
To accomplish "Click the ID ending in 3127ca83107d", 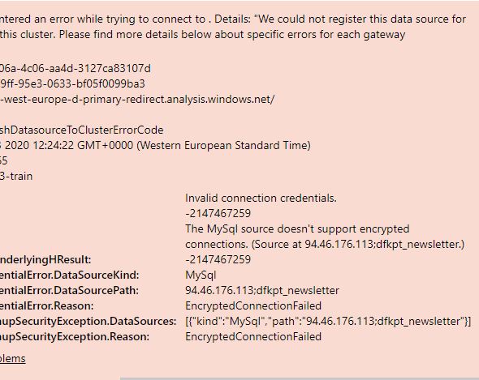I will tap(76, 68).
